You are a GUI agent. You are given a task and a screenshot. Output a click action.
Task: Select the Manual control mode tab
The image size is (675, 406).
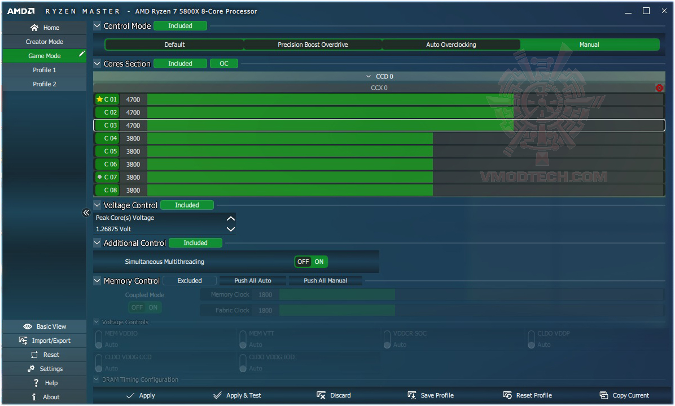[589, 45]
